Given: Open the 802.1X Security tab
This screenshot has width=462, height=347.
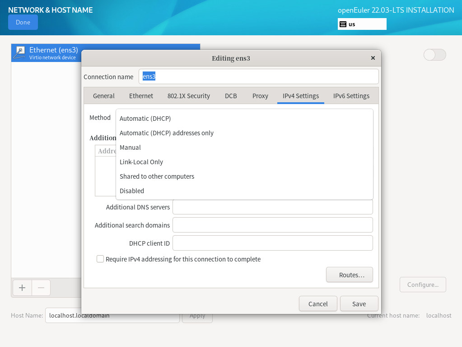Looking at the screenshot, I should coord(189,96).
